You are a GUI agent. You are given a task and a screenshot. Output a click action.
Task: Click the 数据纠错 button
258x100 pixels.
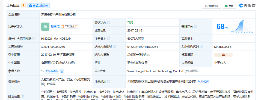click(212, 6)
